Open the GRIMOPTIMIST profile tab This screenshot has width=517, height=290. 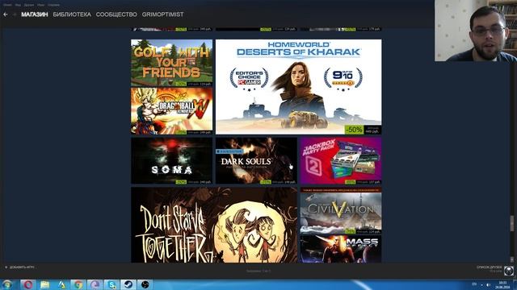[163, 14]
